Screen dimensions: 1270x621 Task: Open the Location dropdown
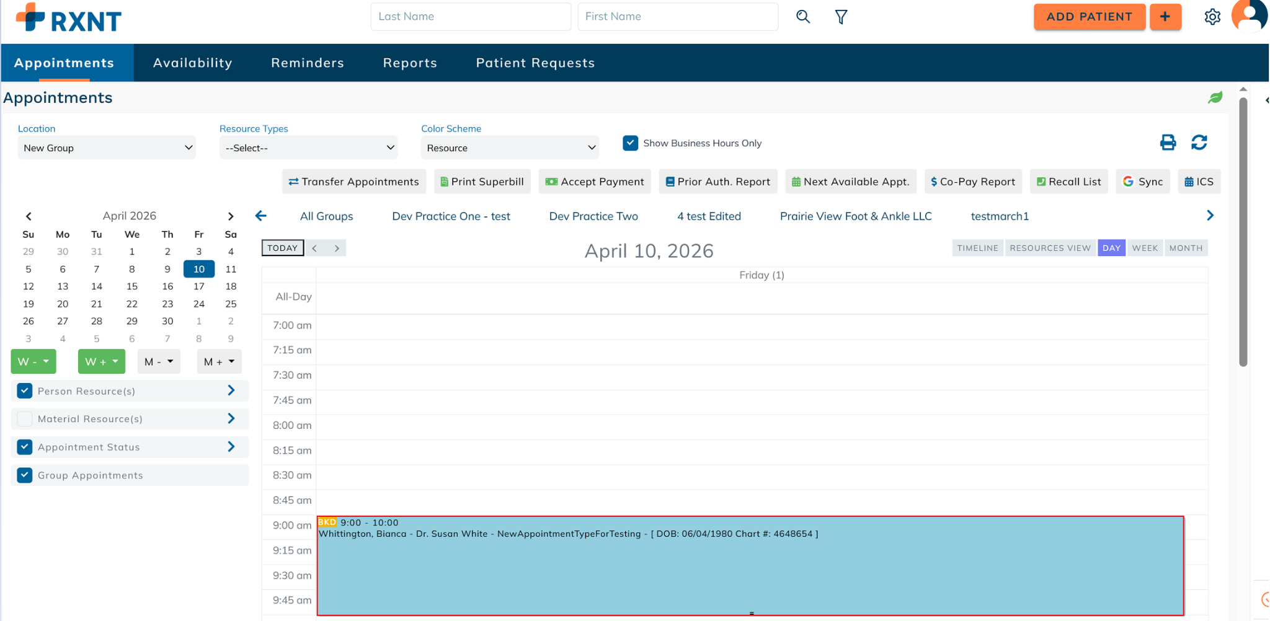[x=107, y=148]
